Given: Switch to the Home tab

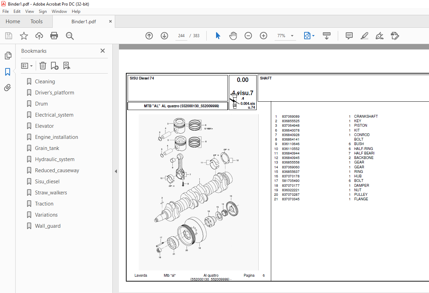Looking at the screenshot, I should pos(13,22).
